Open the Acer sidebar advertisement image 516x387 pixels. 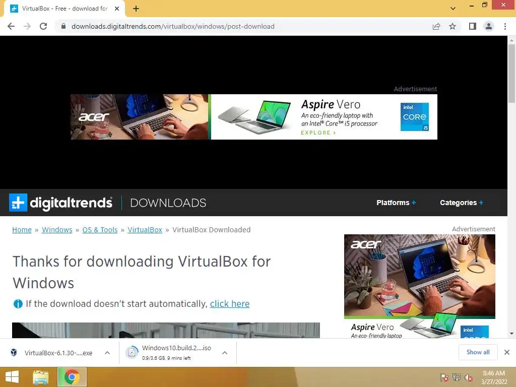pyautogui.click(x=420, y=286)
